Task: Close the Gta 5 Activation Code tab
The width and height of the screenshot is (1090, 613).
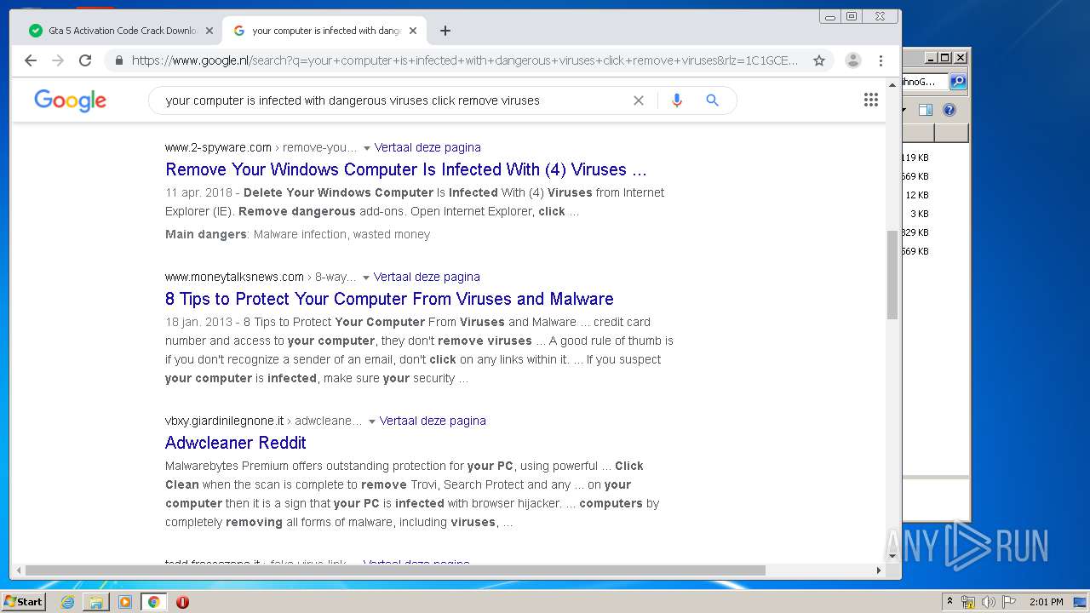Action: (x=209, y=31)
